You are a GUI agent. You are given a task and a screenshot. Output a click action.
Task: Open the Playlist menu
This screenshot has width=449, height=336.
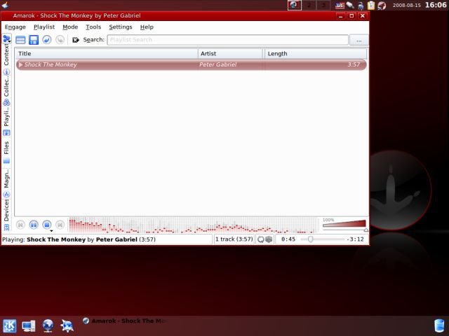(44, 27)
